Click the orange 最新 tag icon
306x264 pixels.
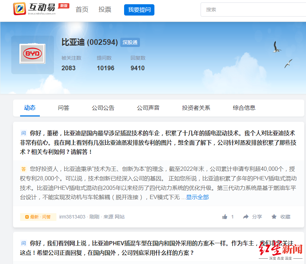[x=27, y=217]
